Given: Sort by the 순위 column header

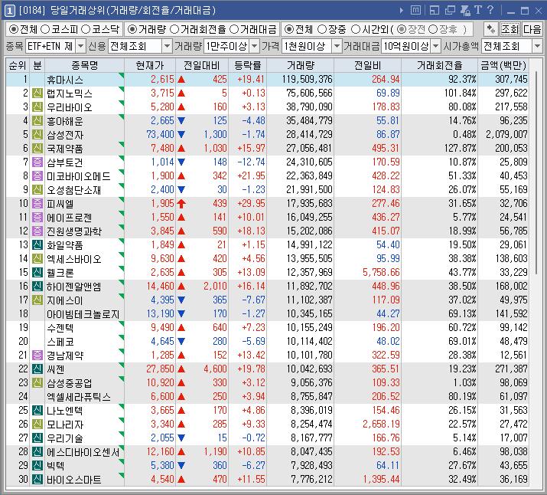Looking at the screenshot, I should click(18, 65).
